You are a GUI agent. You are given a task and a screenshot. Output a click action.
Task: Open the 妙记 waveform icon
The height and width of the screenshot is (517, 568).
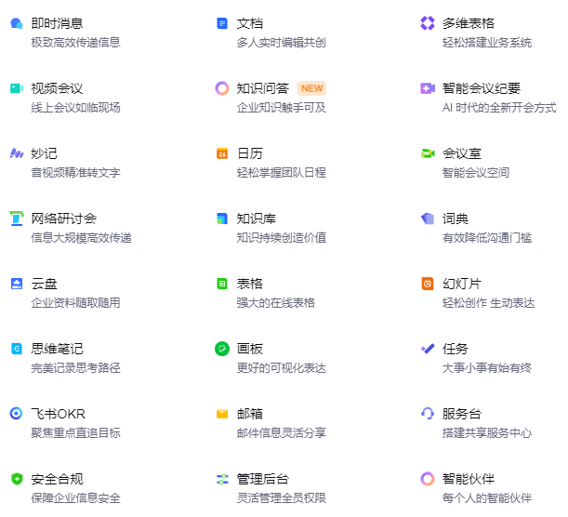pos(17,153)
